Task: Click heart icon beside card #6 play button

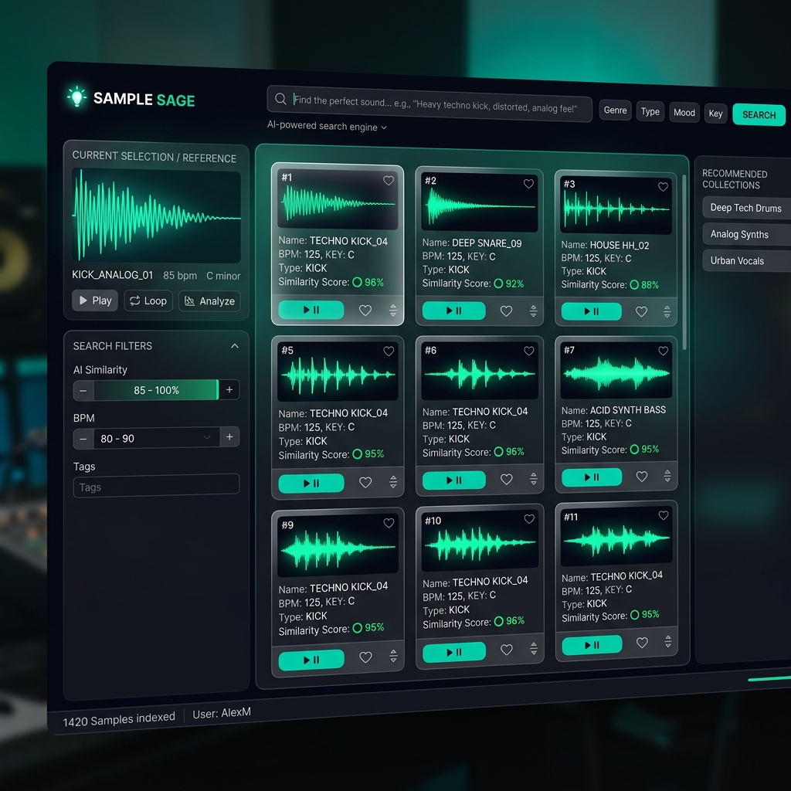Action: pos(507,479)
